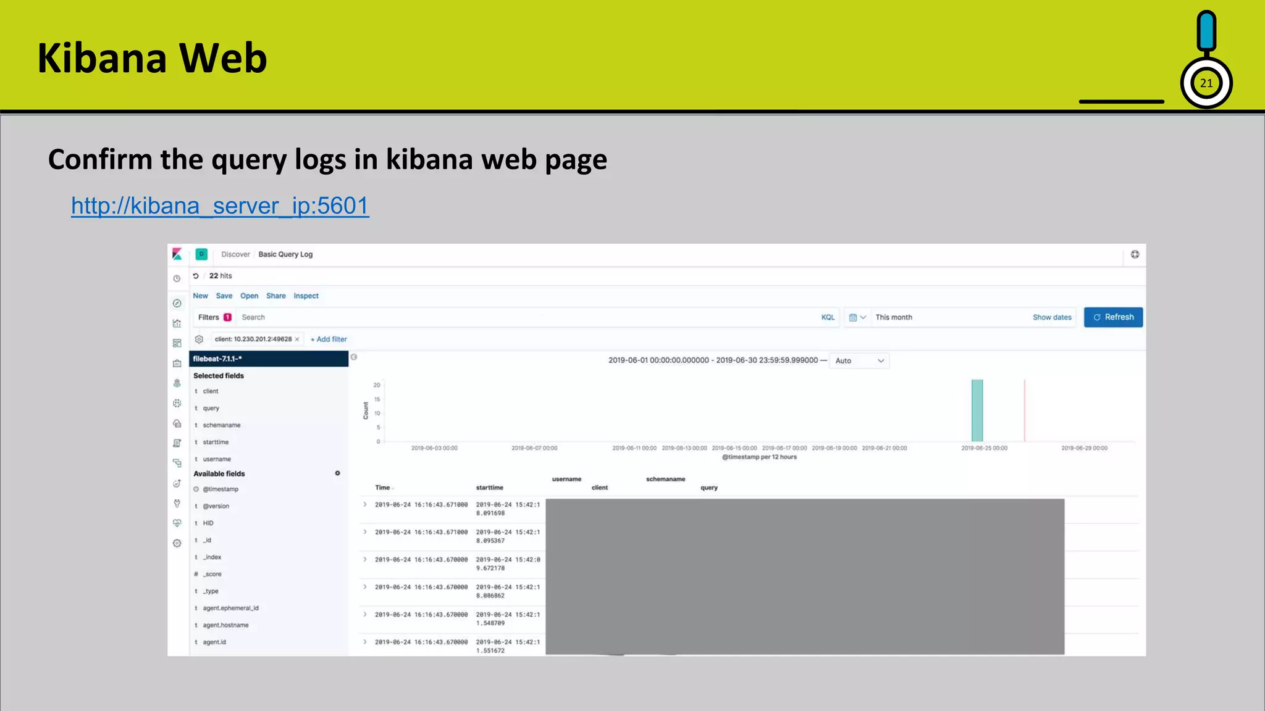Sort by the Time column header
Viewport: 1265px width, 711px height.
point(383,488)
